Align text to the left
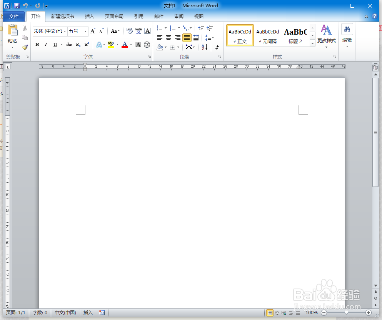Image resolution: width=382 pixels, height=320 pixels. [160, 38]
